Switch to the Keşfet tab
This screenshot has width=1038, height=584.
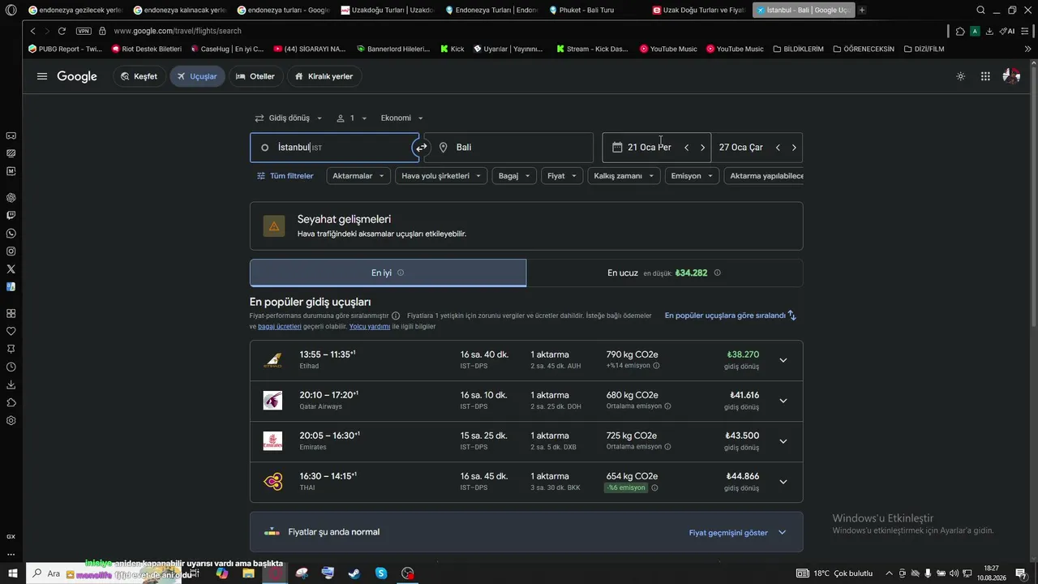click(139, 76)
